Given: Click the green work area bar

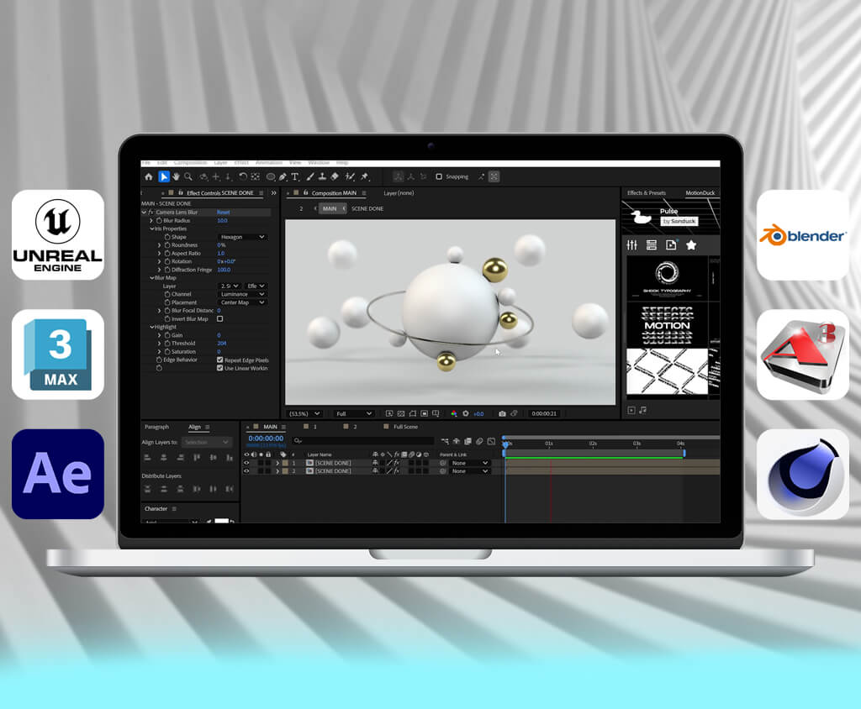Looking at the screenshot, I should pyautogui.click(x=594, y=457).
